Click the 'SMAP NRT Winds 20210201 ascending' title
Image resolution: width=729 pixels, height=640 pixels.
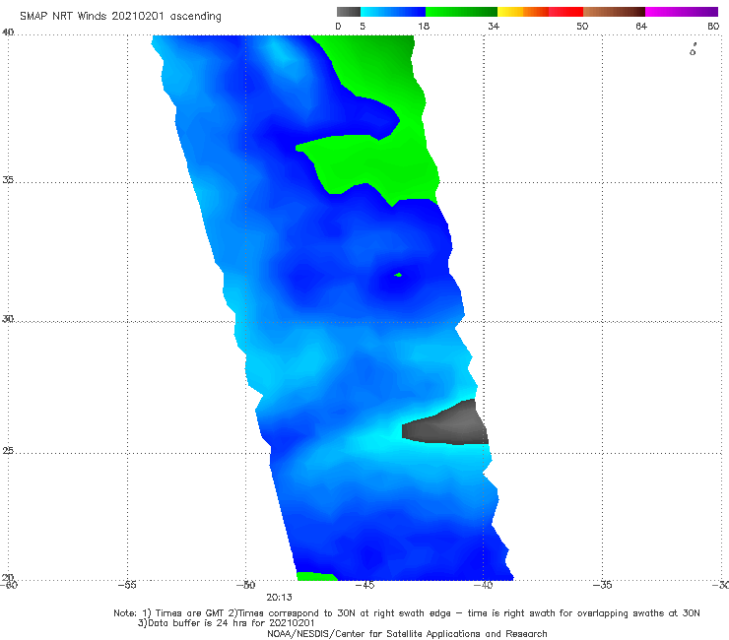click(x=120, y=17)
